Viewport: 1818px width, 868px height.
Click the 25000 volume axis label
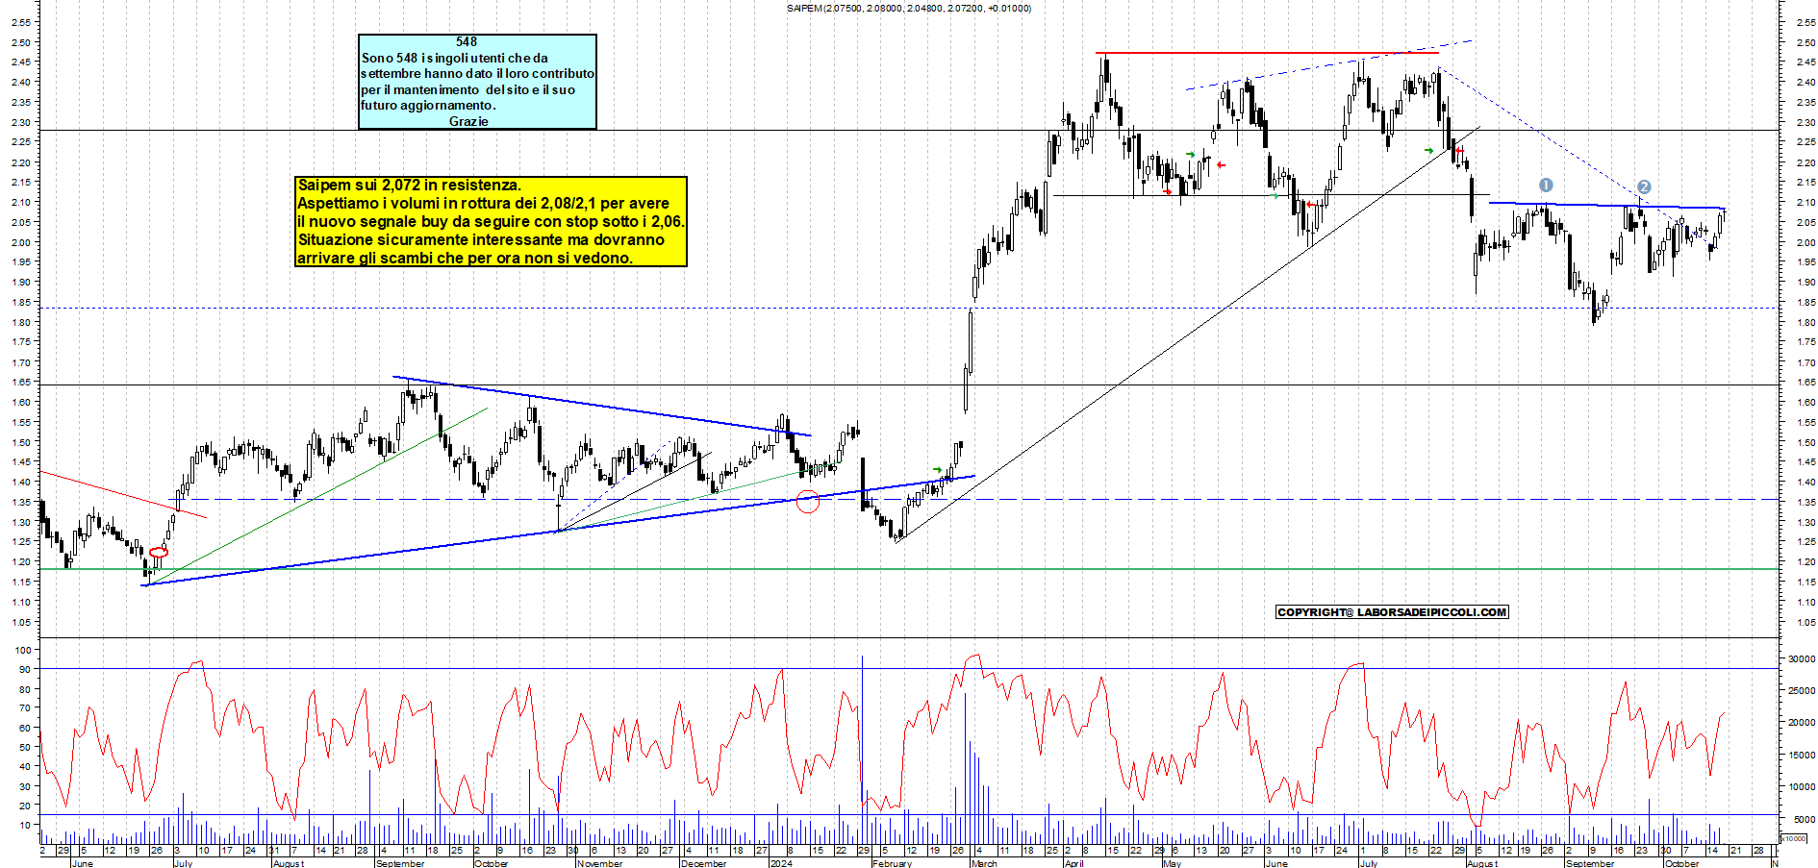(1802, 691)
